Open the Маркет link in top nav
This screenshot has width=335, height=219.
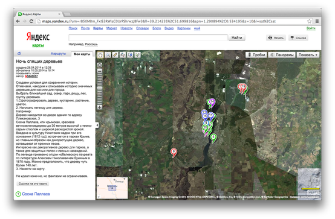[x=111, y=28]
